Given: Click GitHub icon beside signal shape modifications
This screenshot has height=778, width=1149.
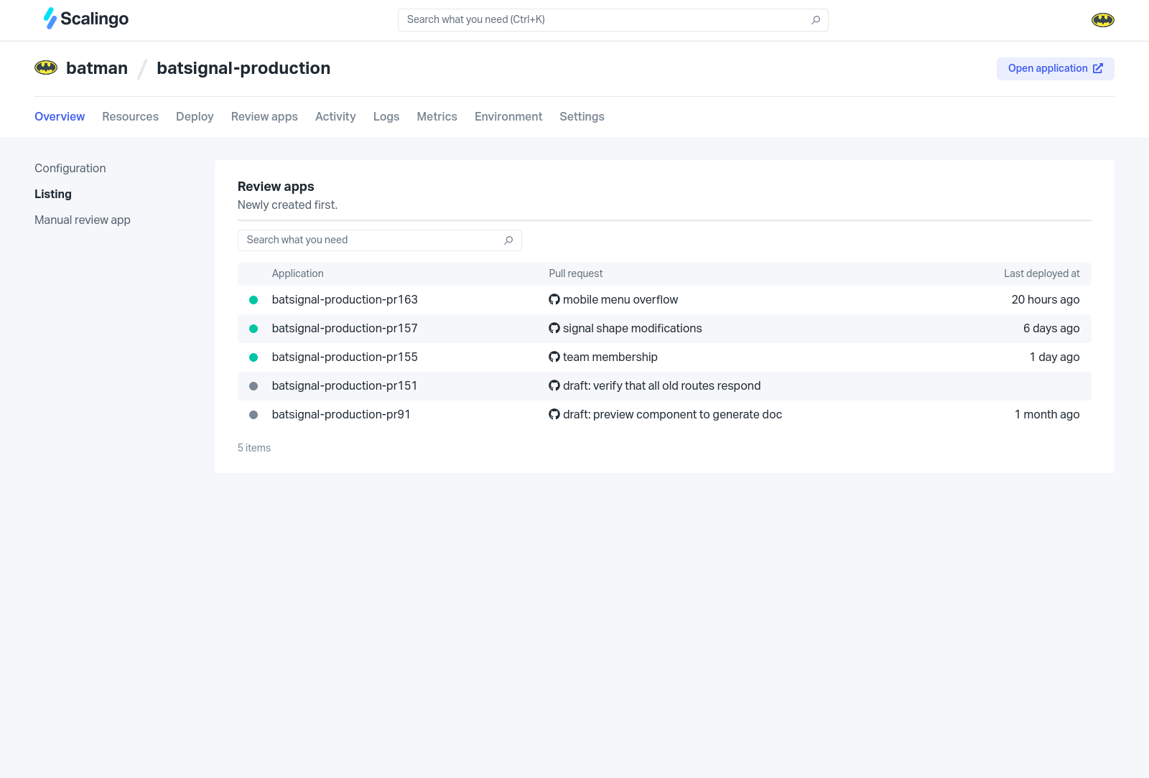Looking at the screenshot, I should pos(554,329).
